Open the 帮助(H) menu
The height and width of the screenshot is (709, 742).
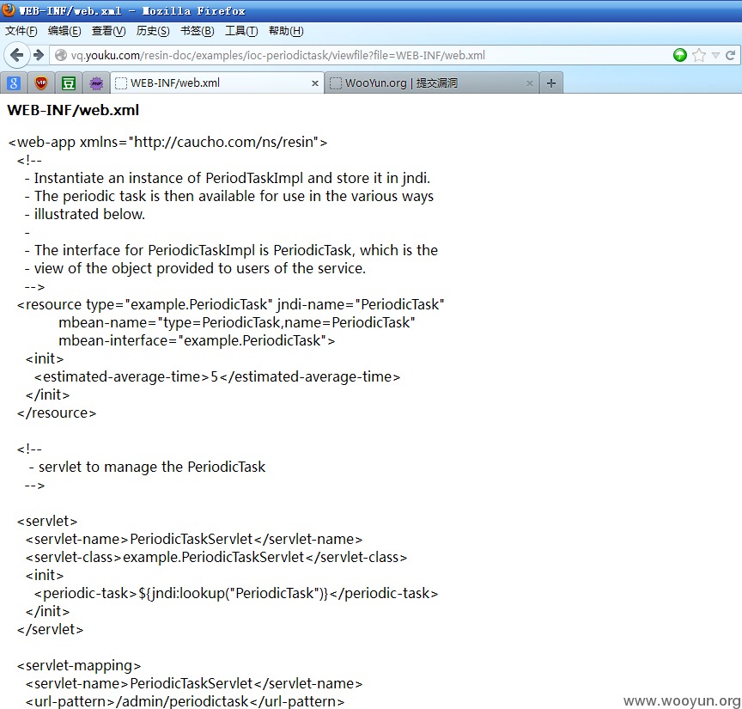(286, 31)
